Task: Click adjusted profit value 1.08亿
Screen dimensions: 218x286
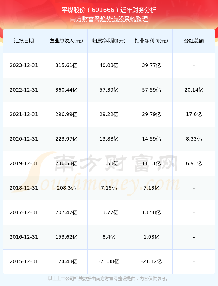Action: click(152, 237)
